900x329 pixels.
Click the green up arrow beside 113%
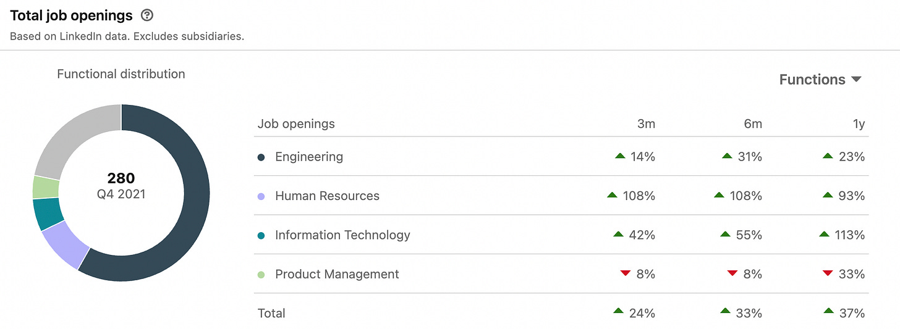[x=824, y=235]
